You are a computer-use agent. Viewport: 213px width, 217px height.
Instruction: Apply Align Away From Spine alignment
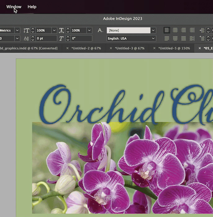coord(192,38)
